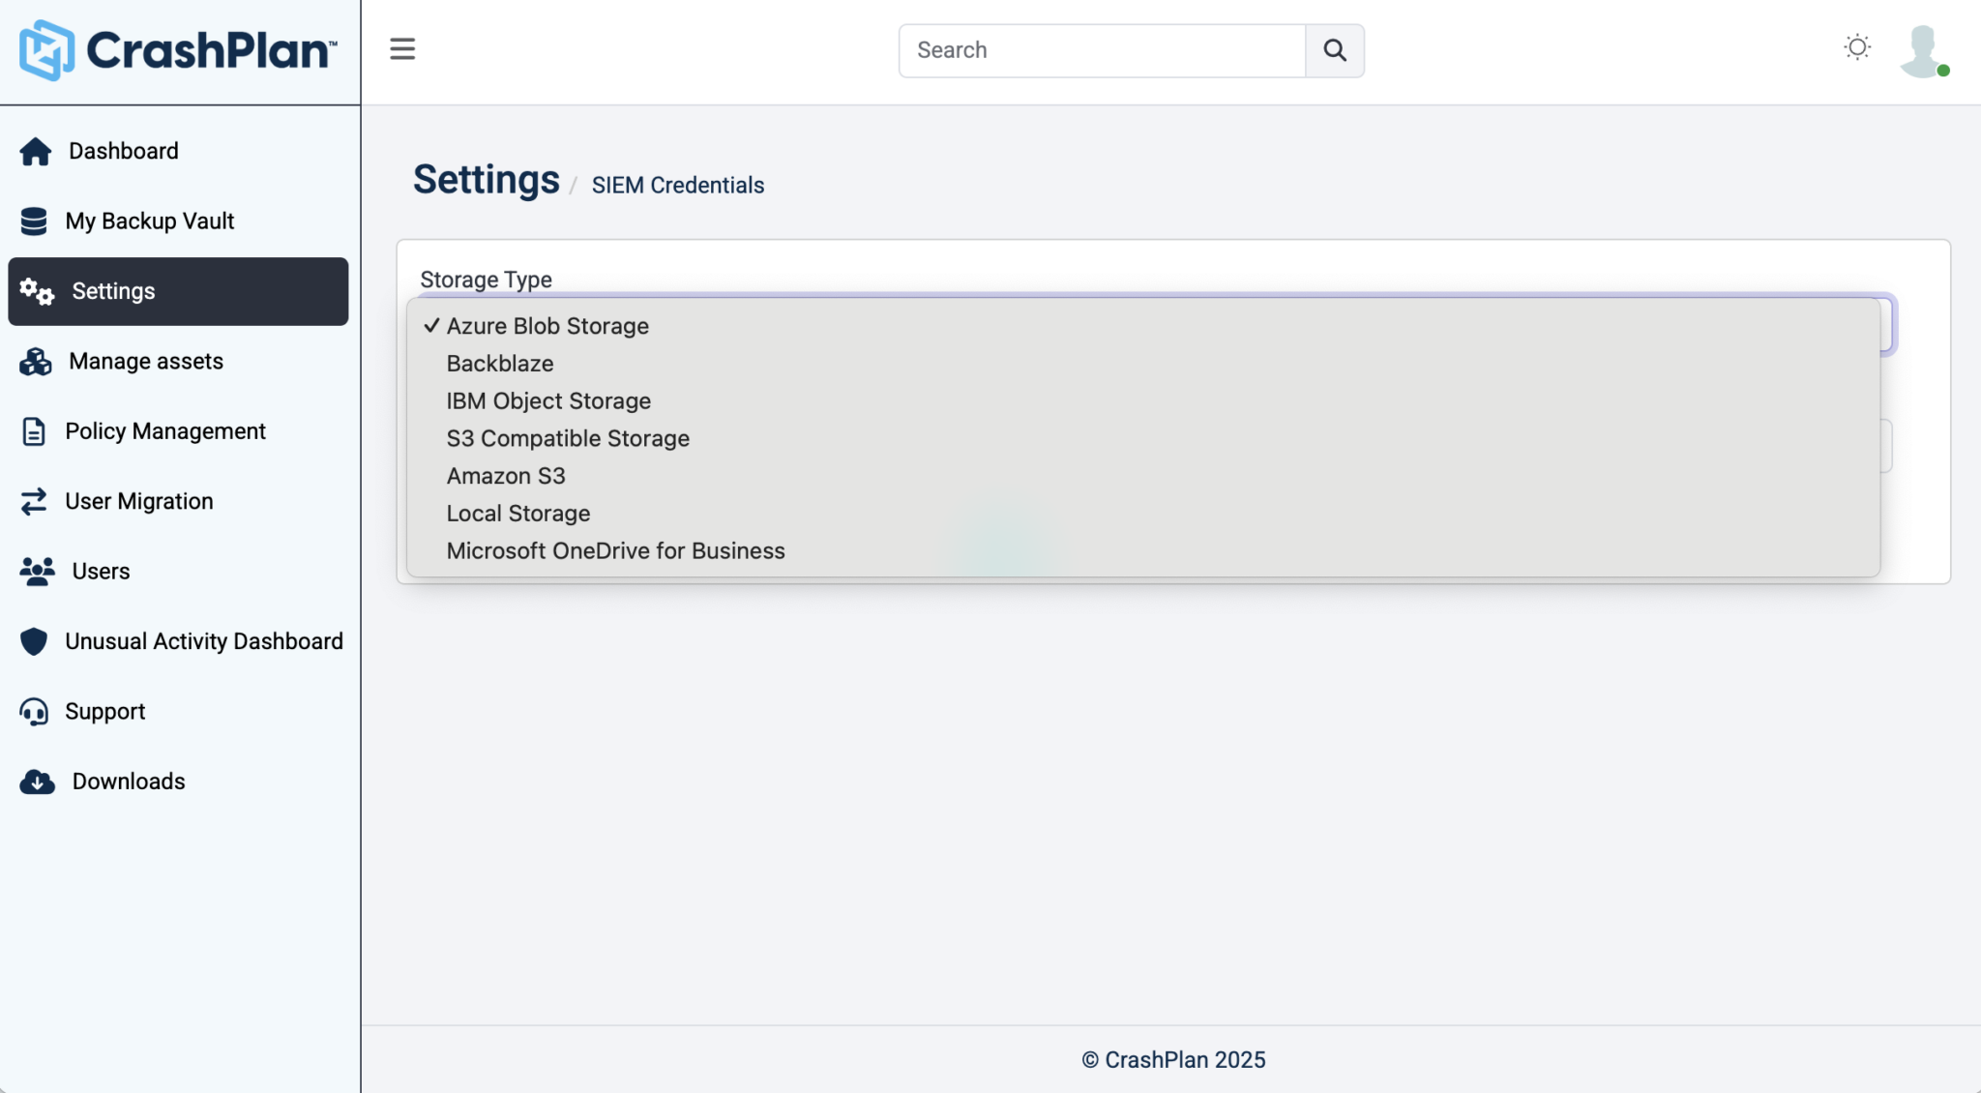Click into the Search field
This screenshot has height=1093, width=1981.
coord(1102,50)
